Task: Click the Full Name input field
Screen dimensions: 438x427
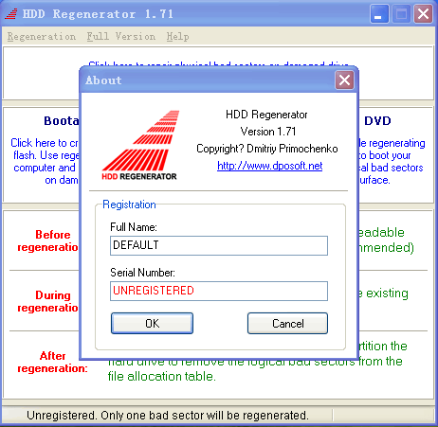Action: pos(219,245)
